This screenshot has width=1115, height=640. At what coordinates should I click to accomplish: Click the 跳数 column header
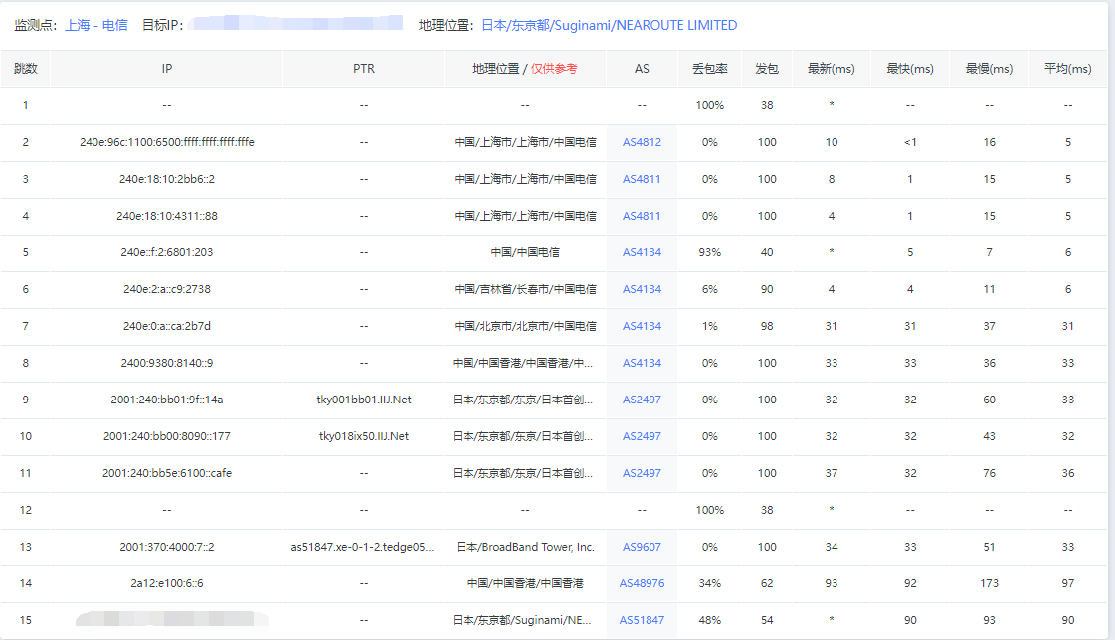click(x=26, y=69)
